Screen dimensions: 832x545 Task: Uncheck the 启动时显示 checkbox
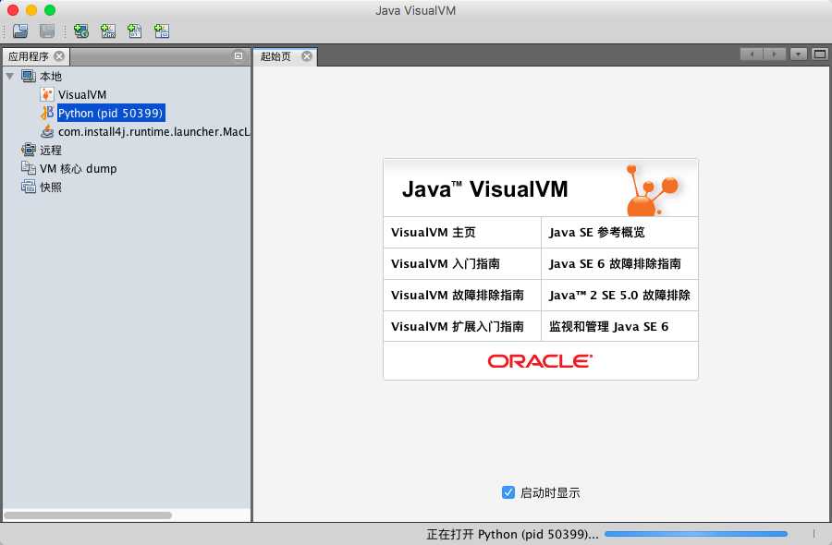508,492
